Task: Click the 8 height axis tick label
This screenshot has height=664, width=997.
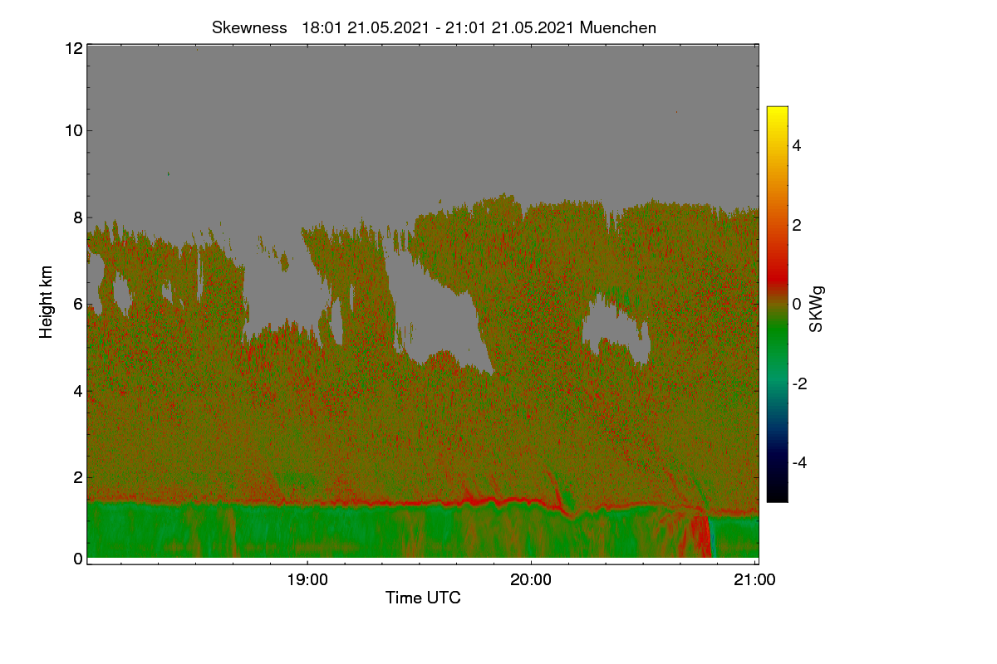Action: (x=78, y=217)
